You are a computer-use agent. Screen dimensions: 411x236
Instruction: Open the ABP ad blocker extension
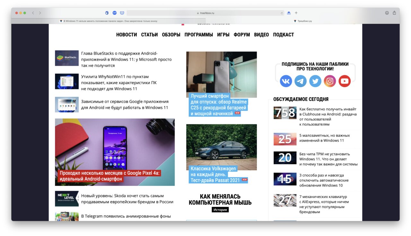pos(115,13)
